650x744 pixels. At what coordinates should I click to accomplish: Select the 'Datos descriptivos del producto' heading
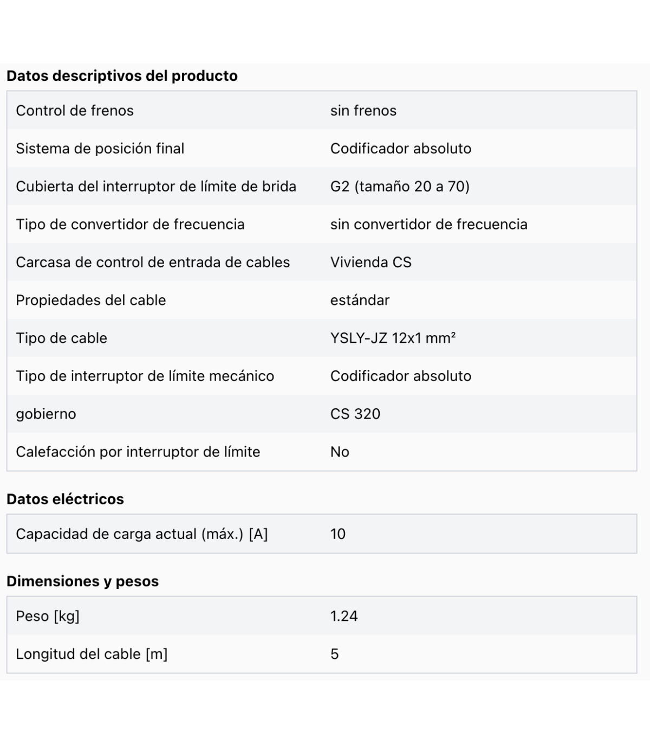pyautogui.click(x=122, y=76)
